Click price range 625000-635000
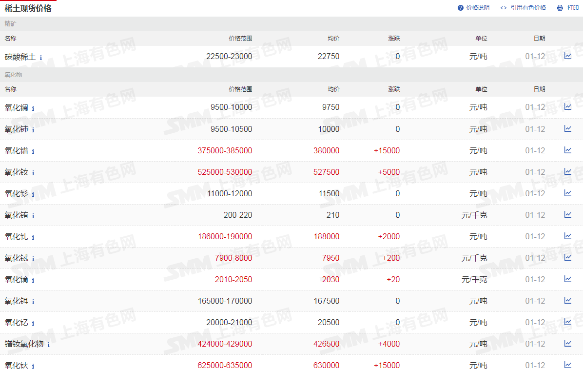This screenshot has width=583, height=372. (x=225, y=365)
